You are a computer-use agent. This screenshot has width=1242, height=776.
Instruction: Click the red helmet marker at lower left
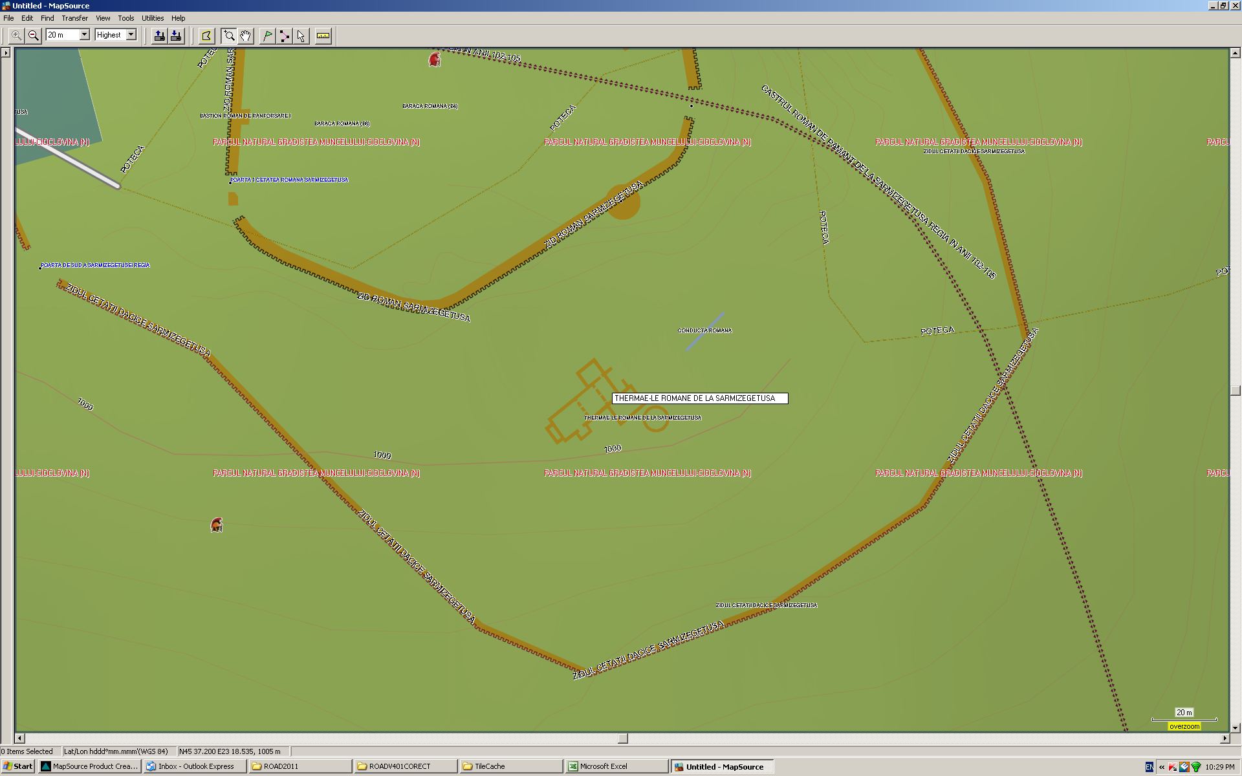(x=217, y=525)
